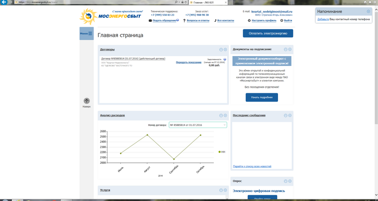Click the Сентябрь data point on the chart
The height and width of the screenshot is (201, 378).
(x=174, y=159)
